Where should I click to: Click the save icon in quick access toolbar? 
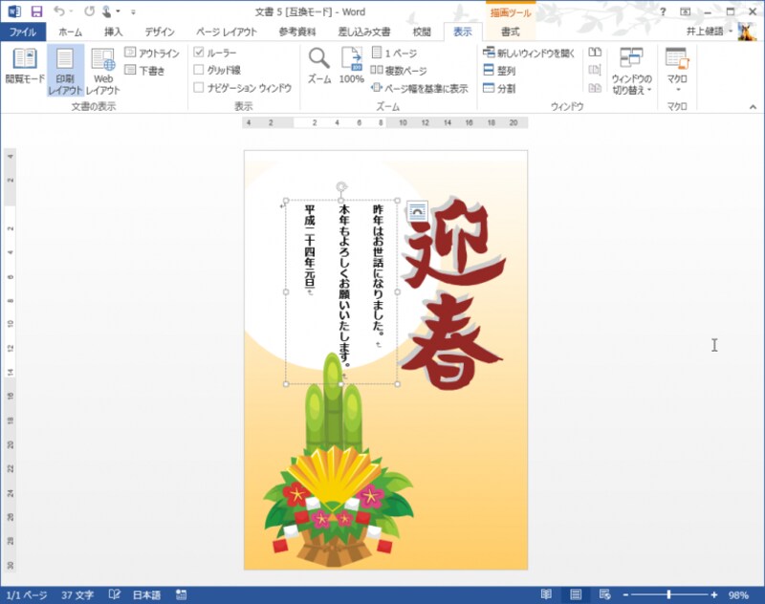tap(36, 11)
